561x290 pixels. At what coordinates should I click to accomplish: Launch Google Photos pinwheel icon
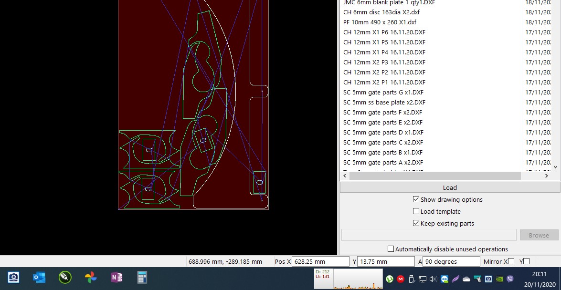tap(91, 278)
